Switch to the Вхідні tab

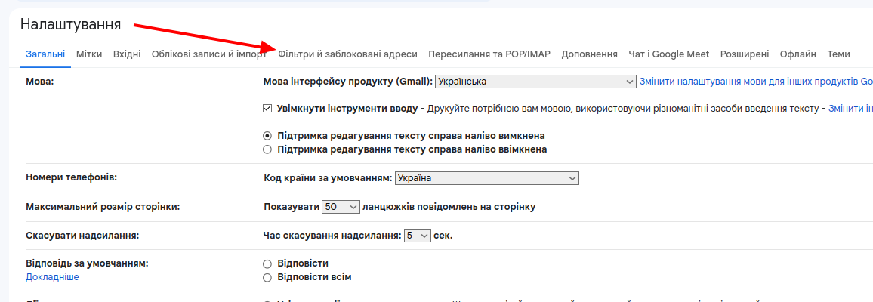127,54
